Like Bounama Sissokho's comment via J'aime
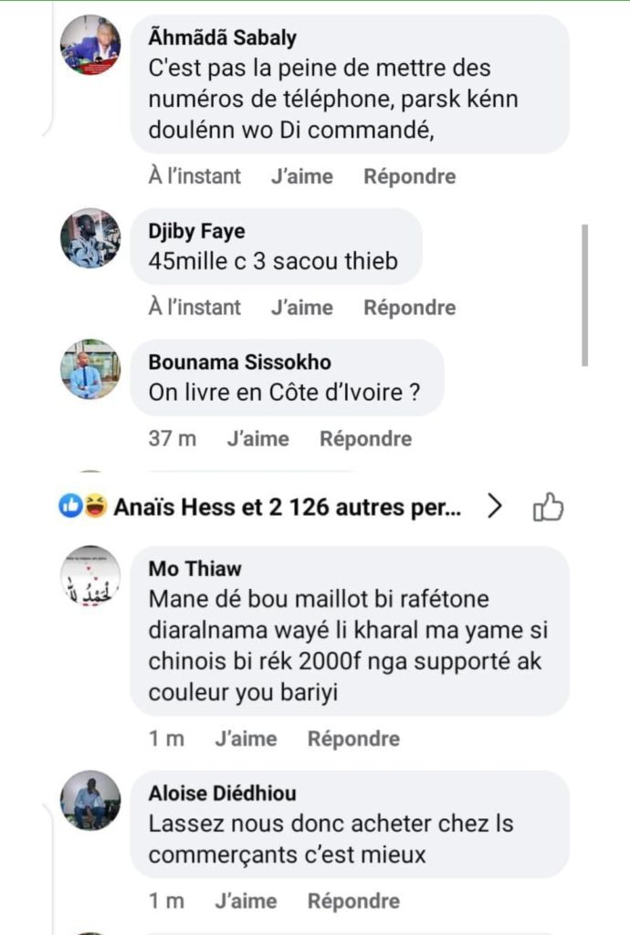630x935 pixels. 257,439
